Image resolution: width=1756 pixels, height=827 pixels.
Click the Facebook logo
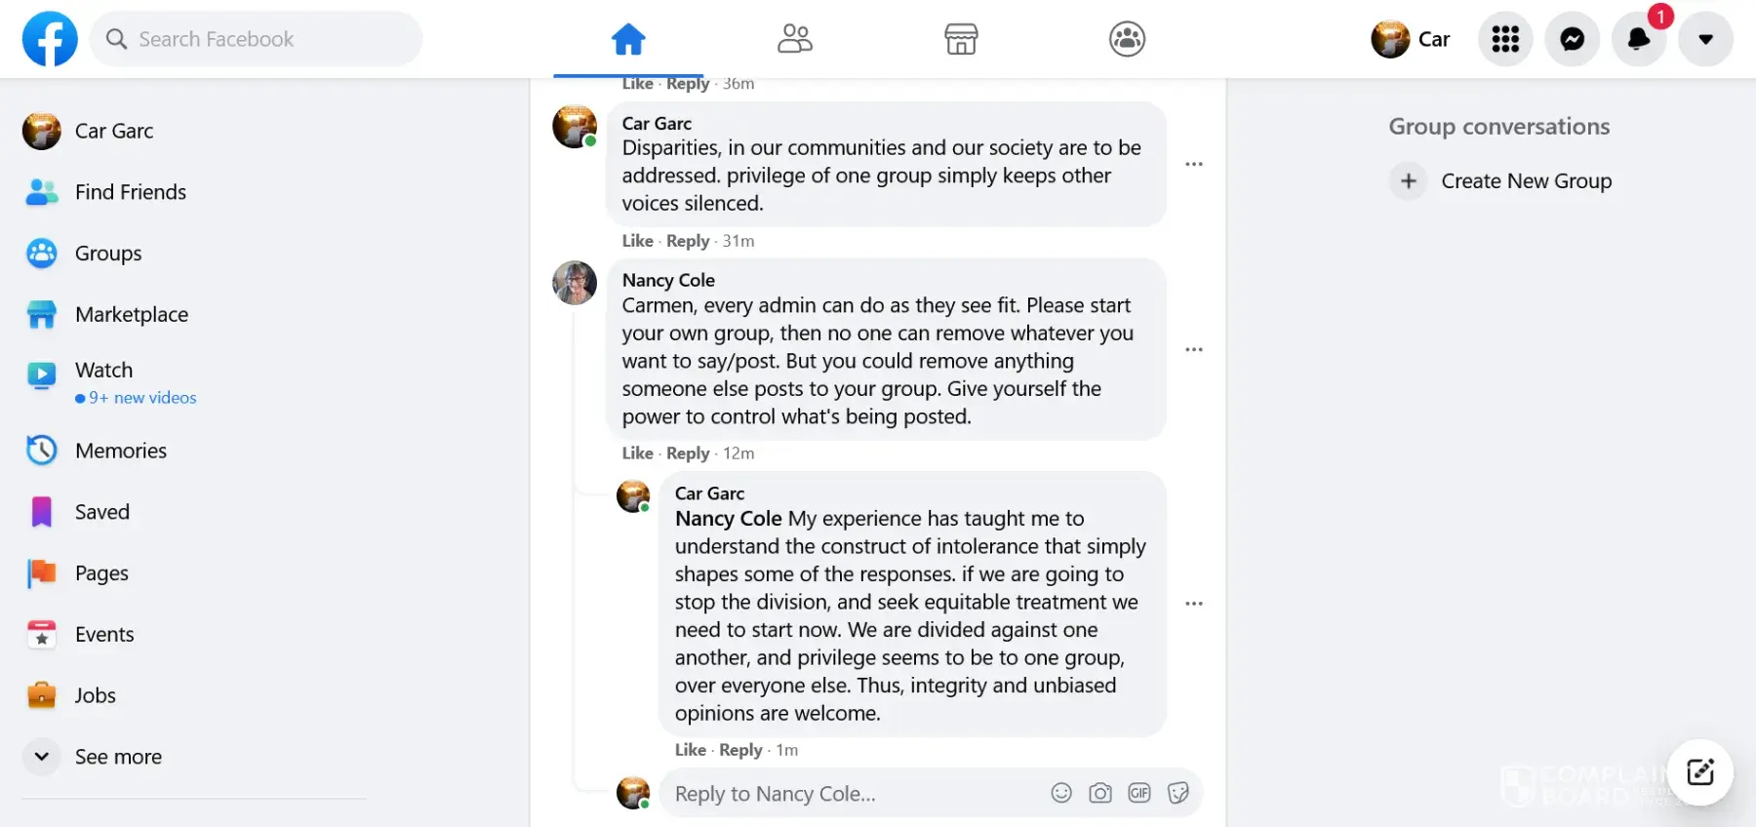point(50,39)
